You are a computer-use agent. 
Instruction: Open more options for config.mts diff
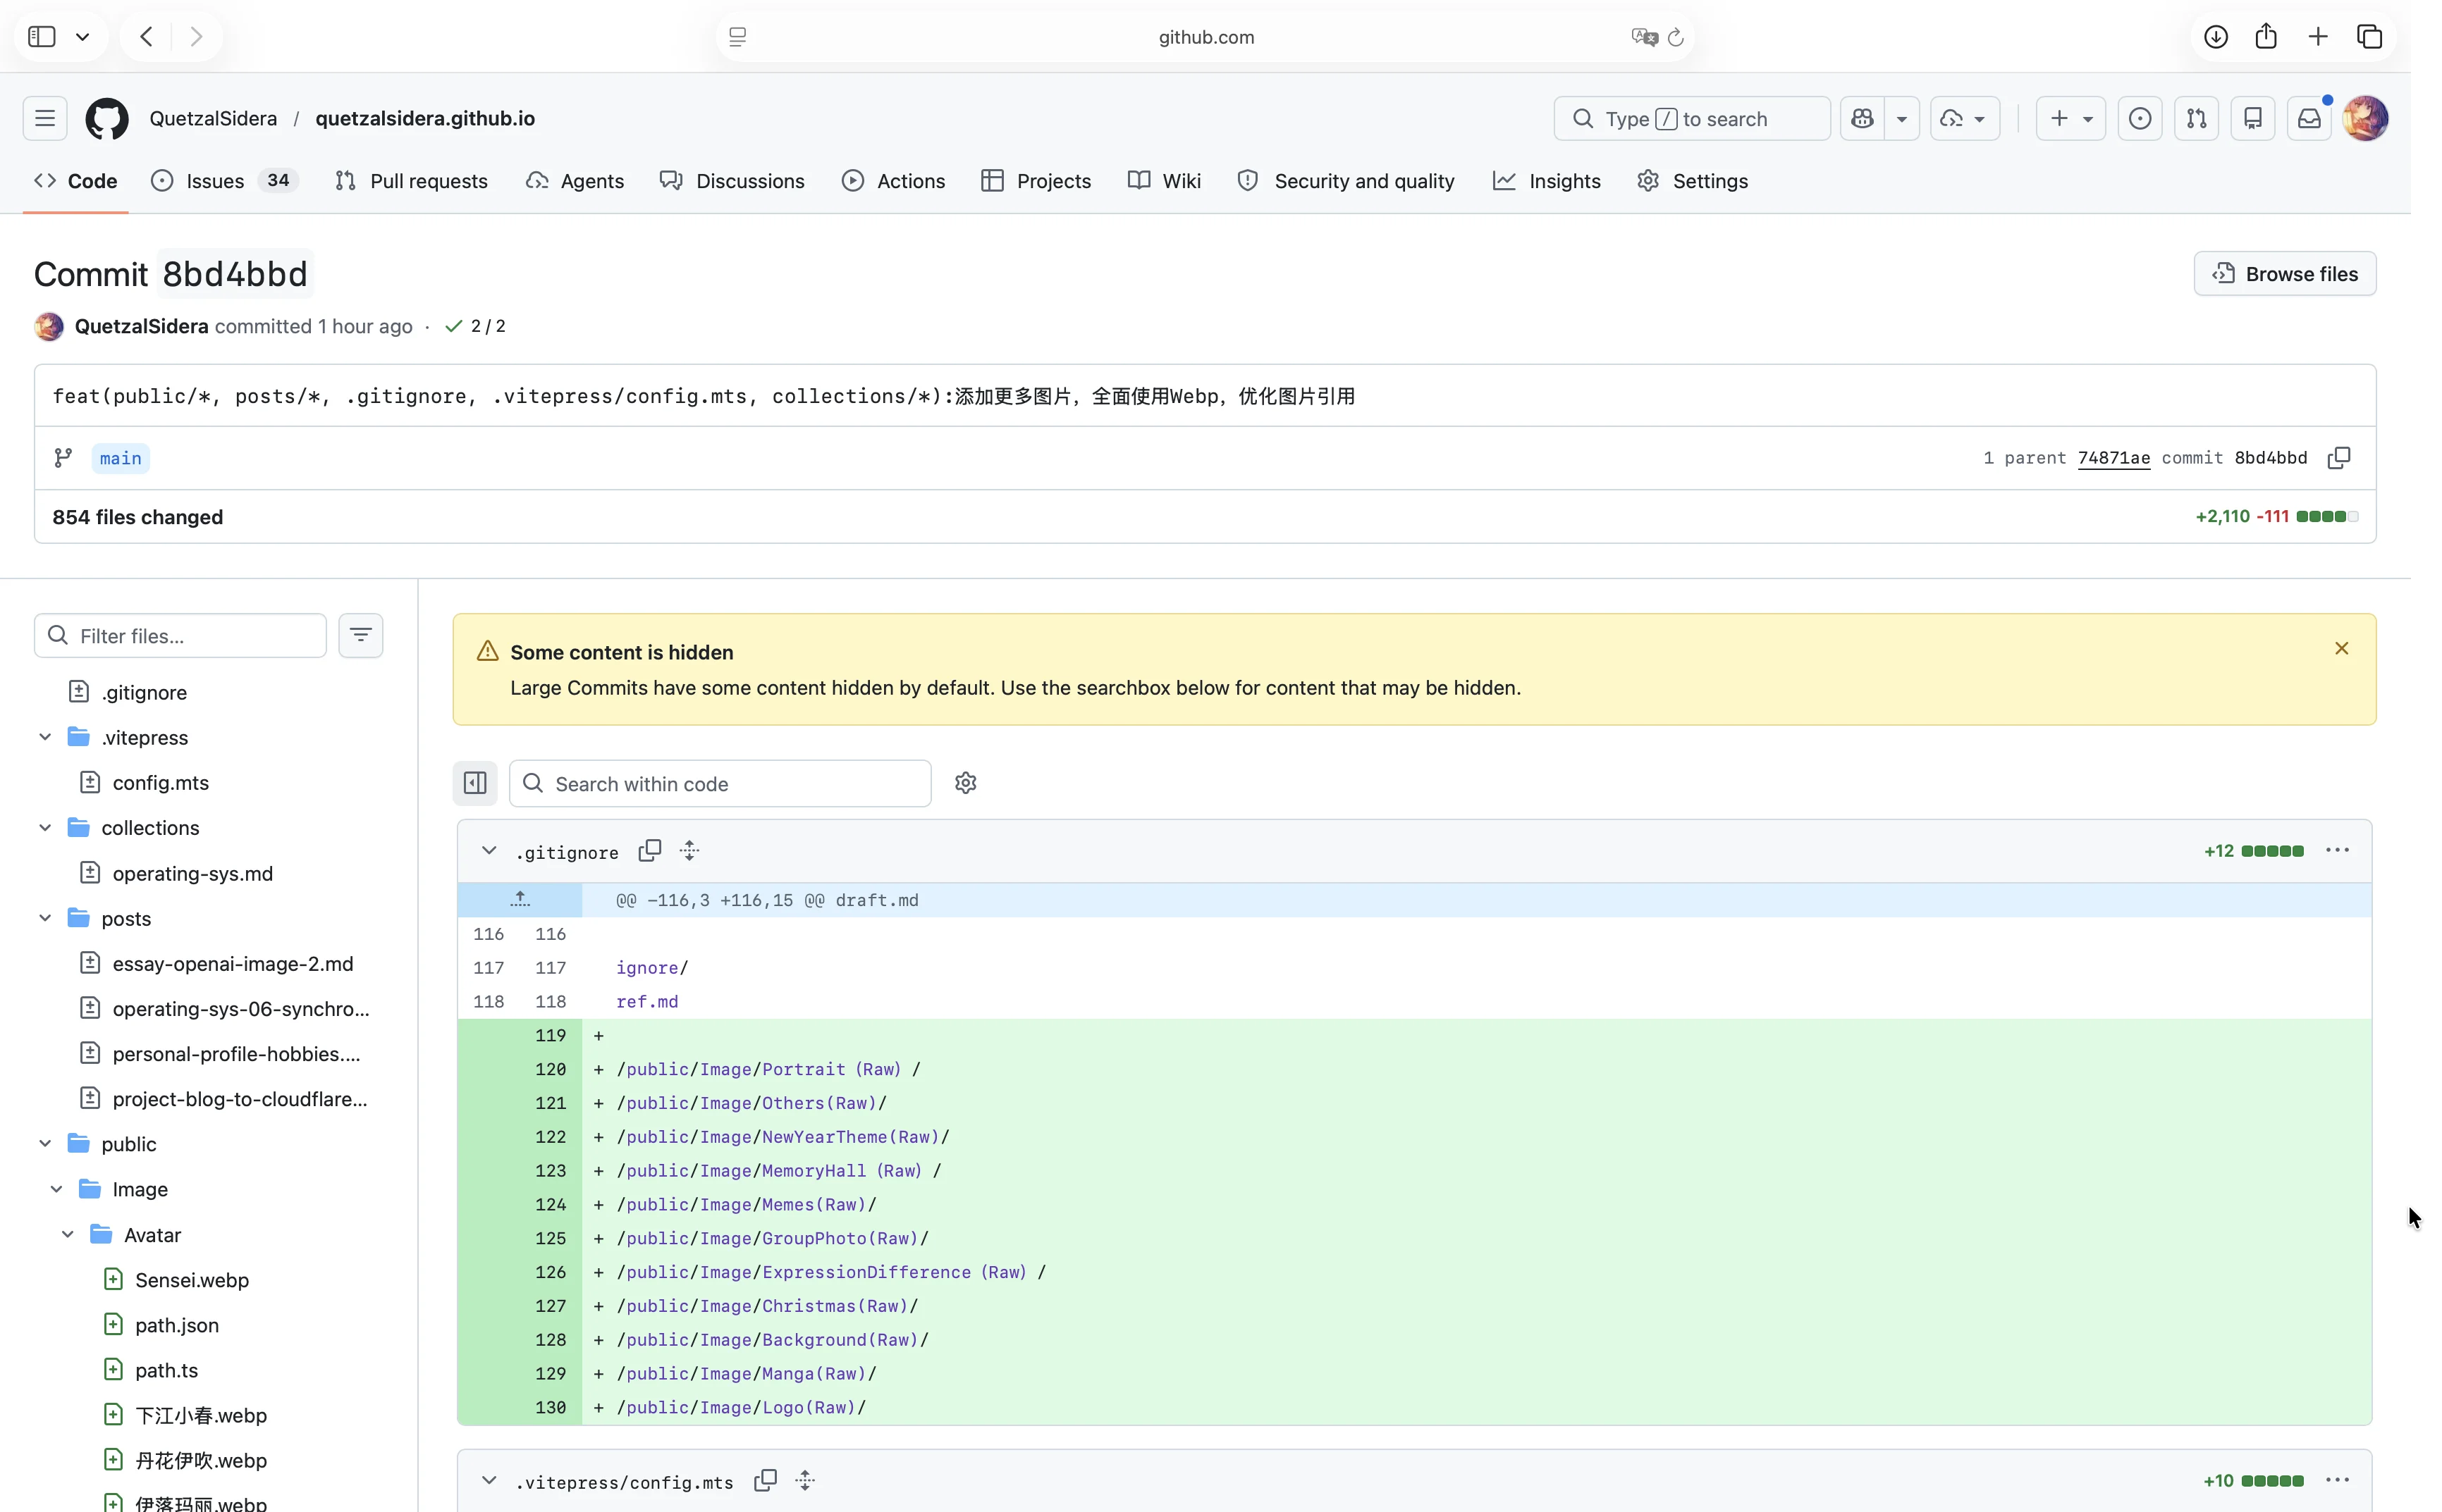click(2337, 1480)
